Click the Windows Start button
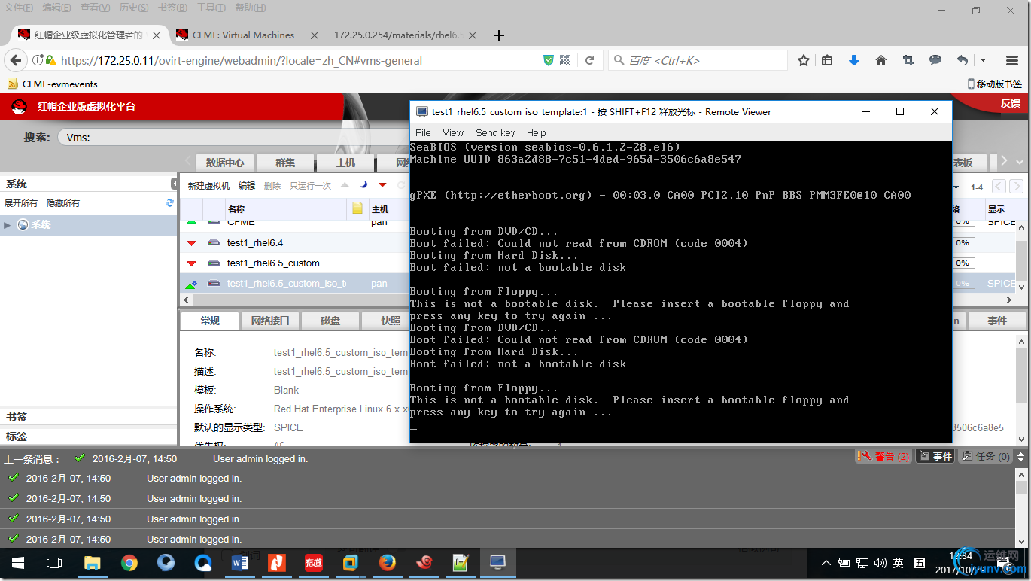 [x=17, y=563]
